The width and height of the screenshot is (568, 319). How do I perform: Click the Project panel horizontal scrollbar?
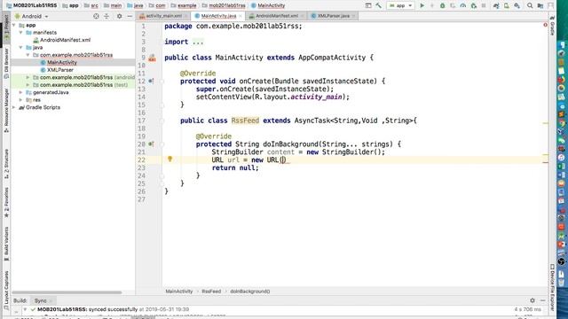click(x=67, y=292)
